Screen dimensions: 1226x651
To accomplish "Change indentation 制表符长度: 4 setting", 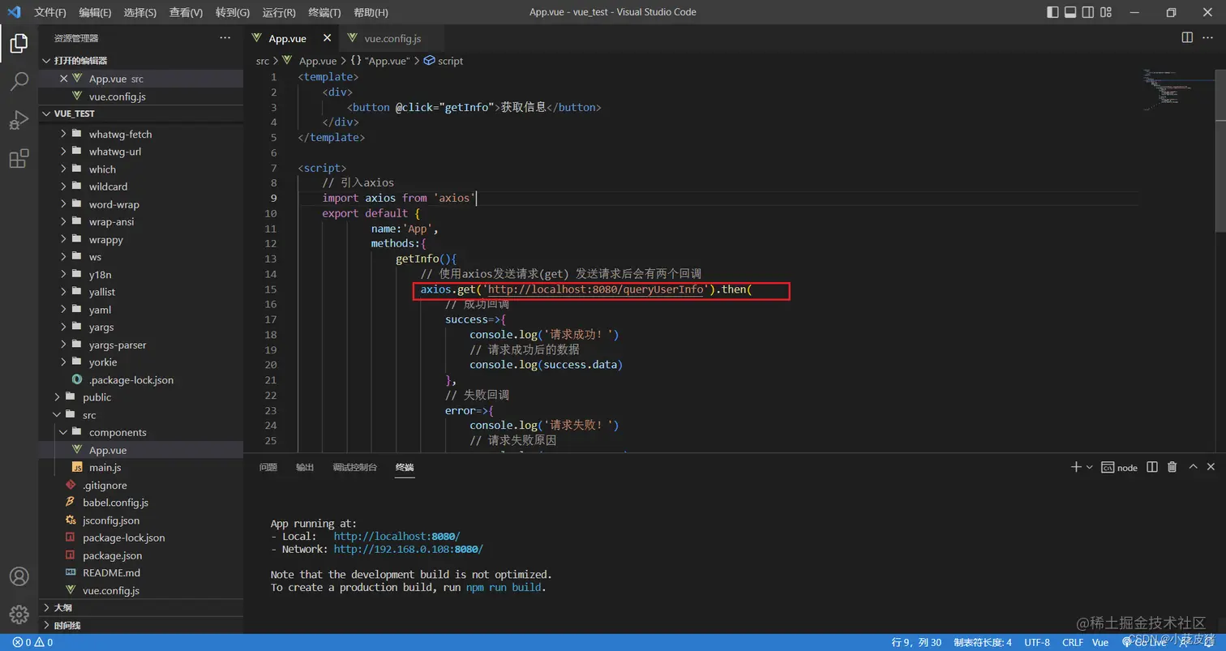I will click(x=983, y=642).
